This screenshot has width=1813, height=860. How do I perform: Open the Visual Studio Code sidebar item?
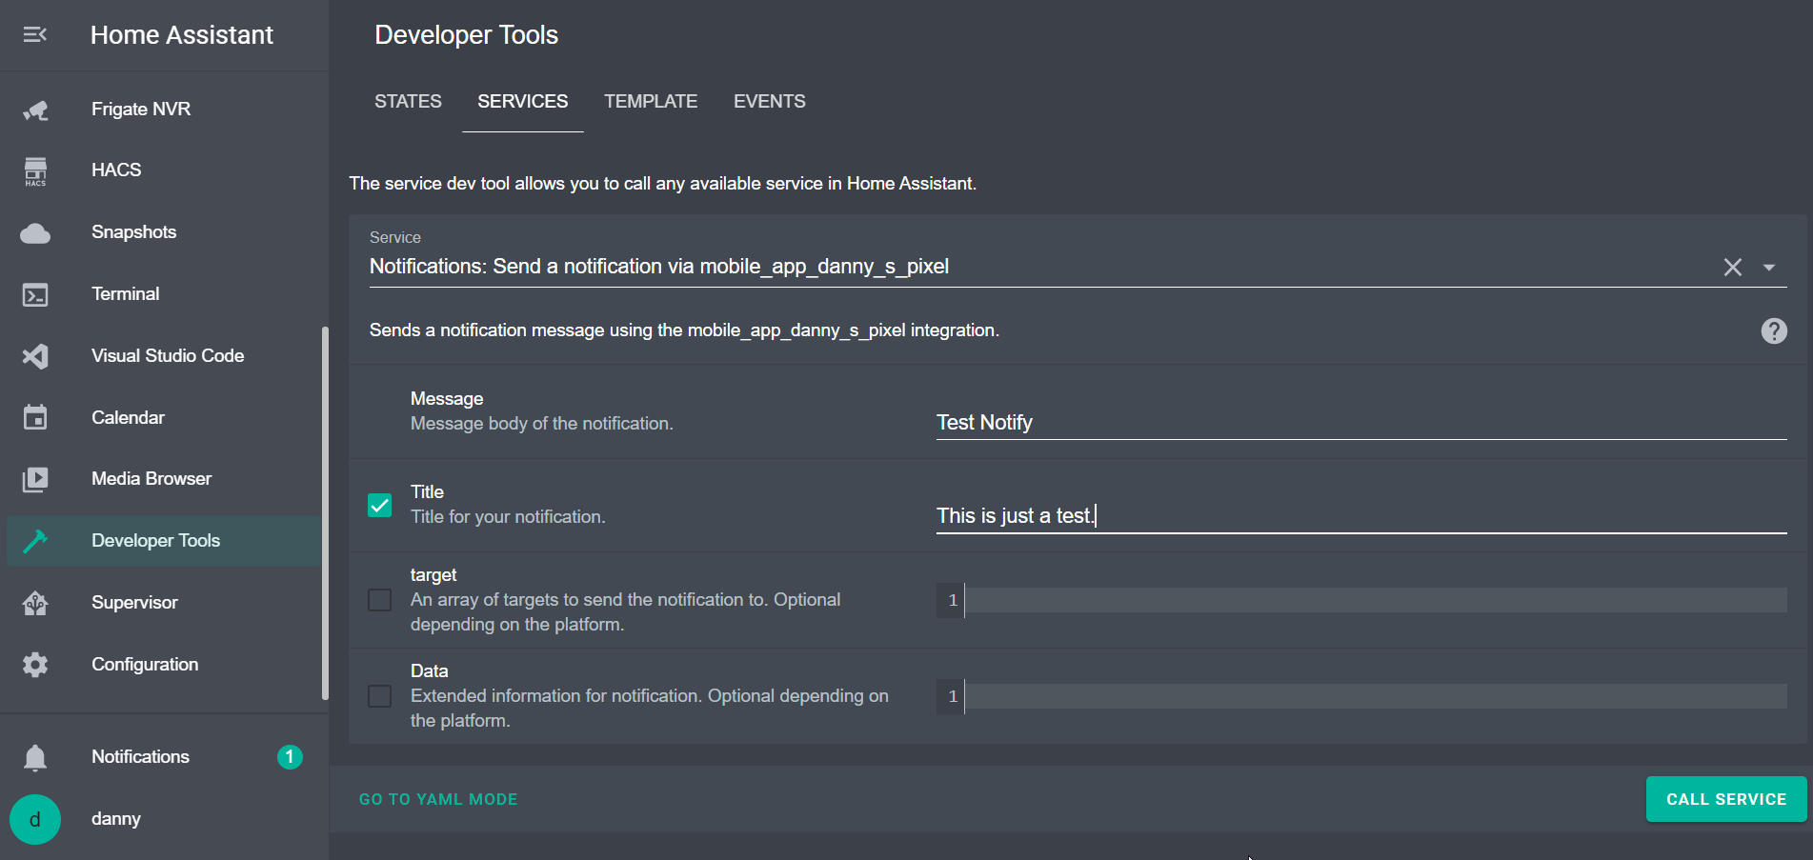164,356
